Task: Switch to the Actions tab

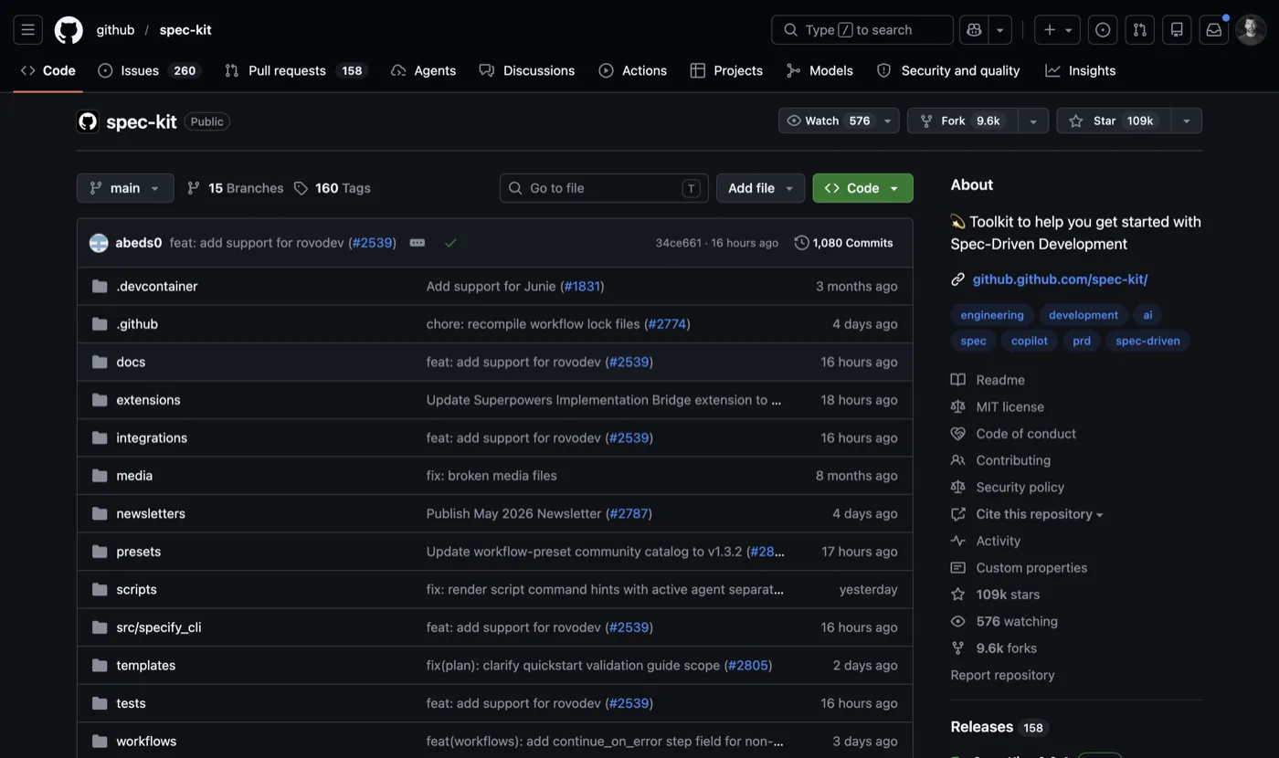Action: [633, 70]
